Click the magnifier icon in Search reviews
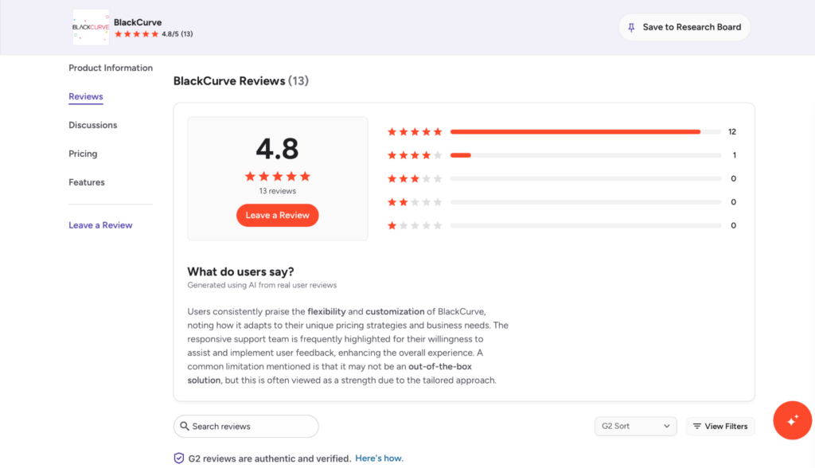This screenshot has width=815, height=468. pyautogui.click(x=185, y=426)
